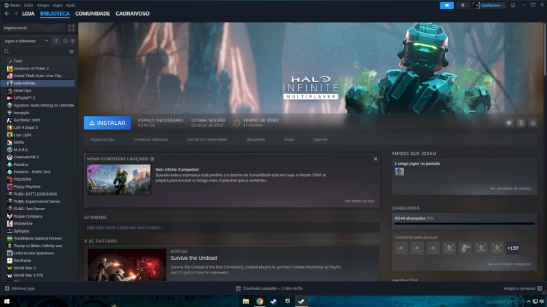Click the announcements megaphone icon
This screenshot has width=547, height=307.
446,5
